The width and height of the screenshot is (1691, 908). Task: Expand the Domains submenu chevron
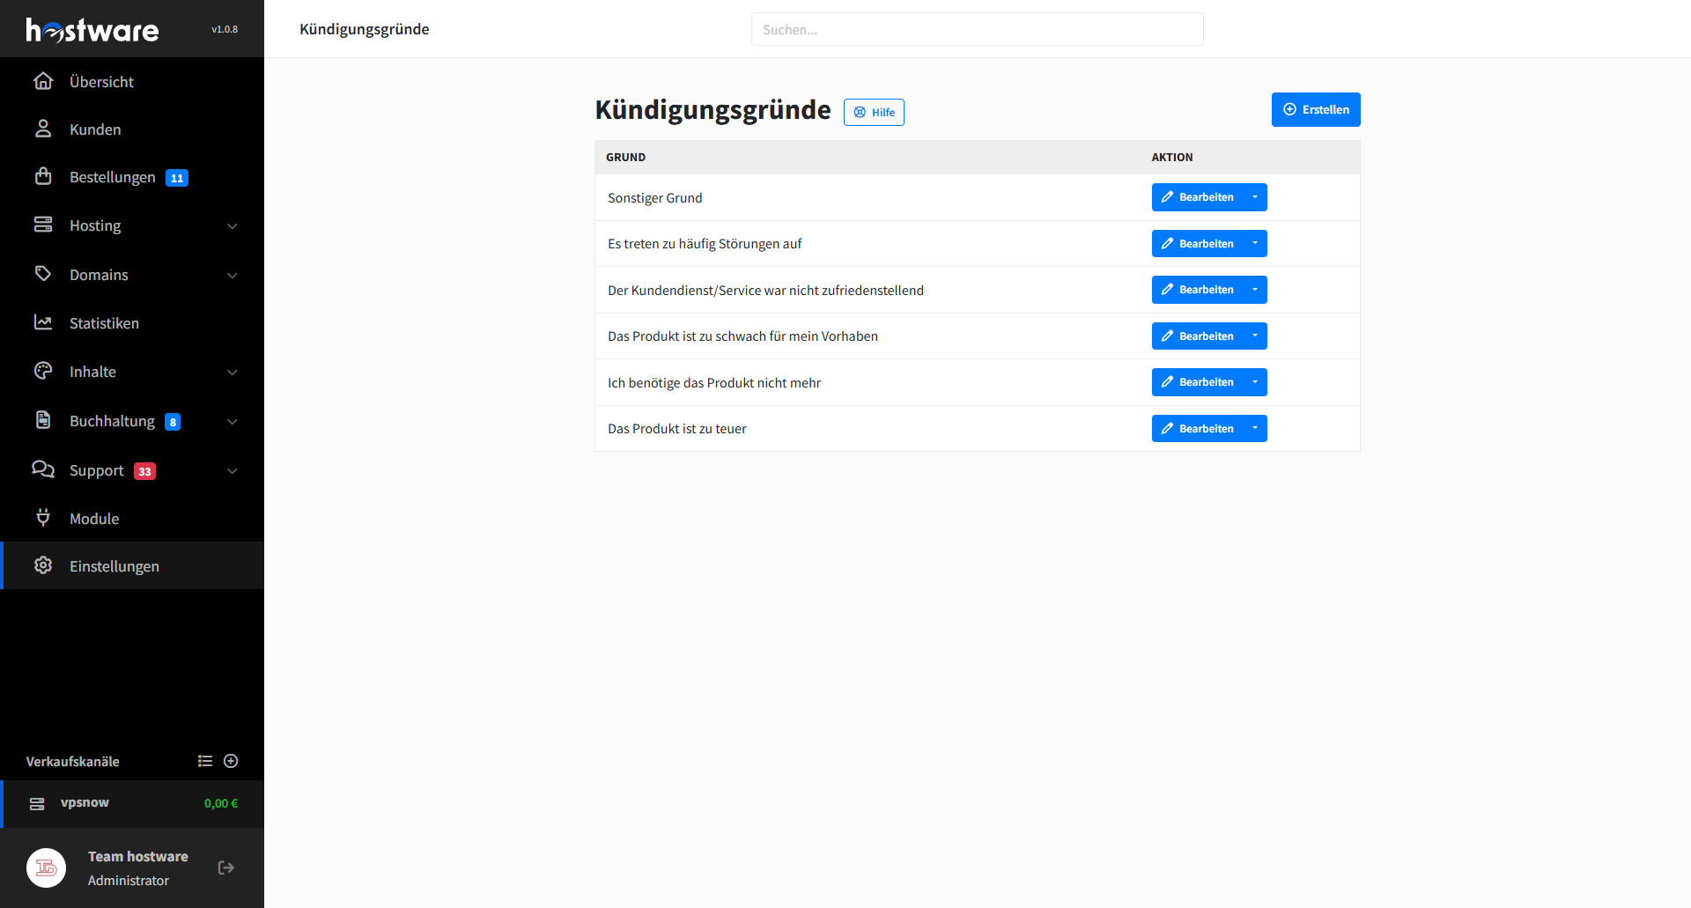point(233,276)
